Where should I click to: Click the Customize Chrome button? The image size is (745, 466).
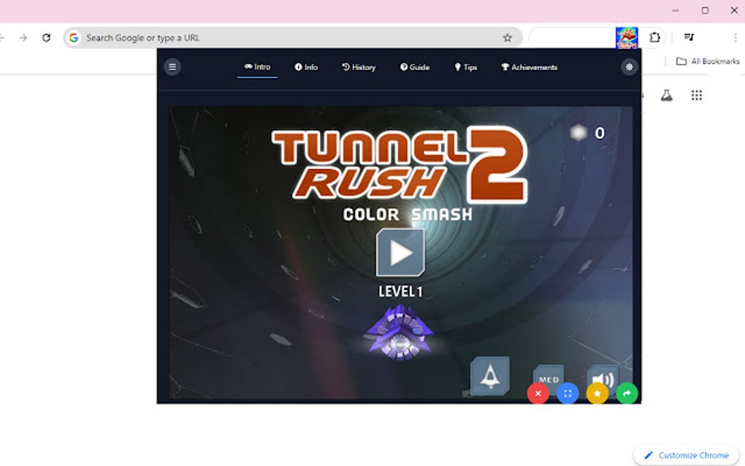(687, 455)
